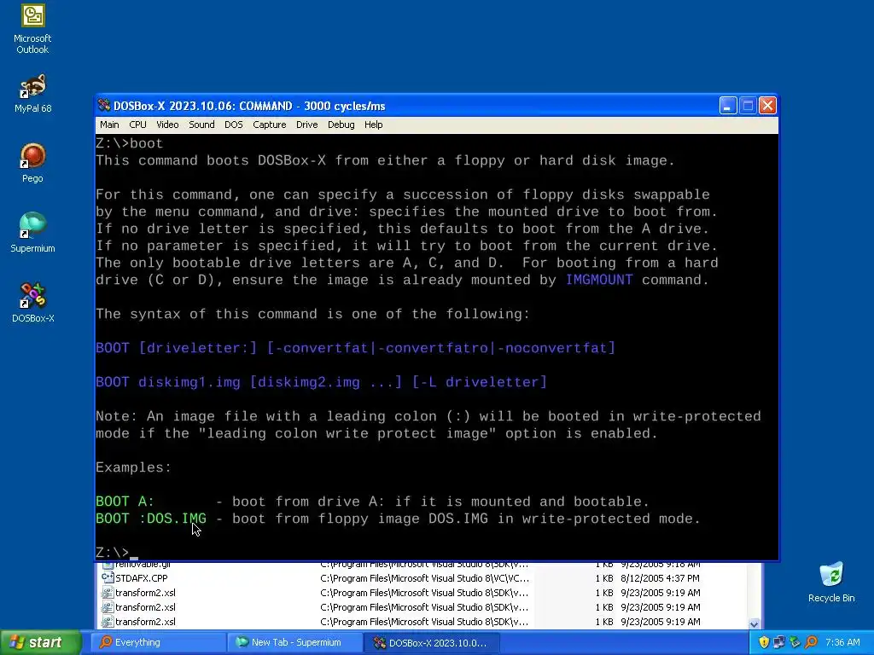
Task: Open the CPU menu
Action: [x=137, y=125]
